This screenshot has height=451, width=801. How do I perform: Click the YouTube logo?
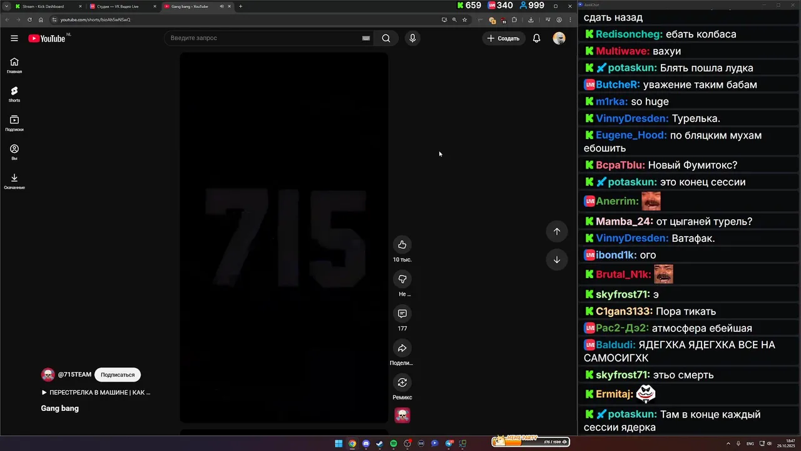tap(47, 38)
